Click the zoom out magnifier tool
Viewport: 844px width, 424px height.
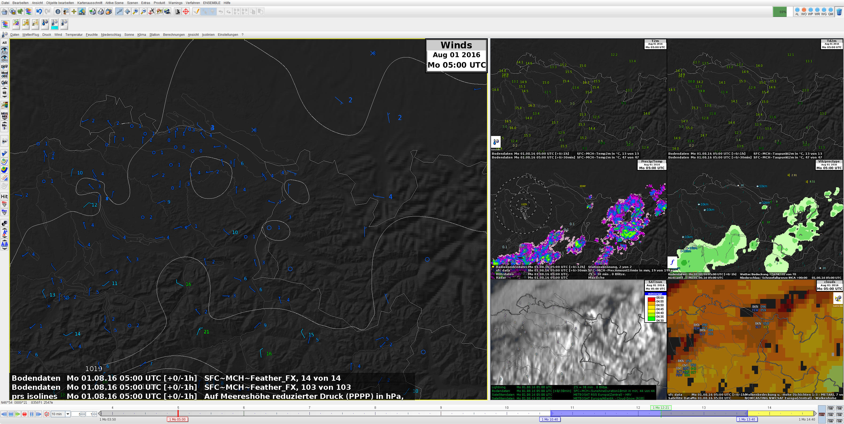tap(143, 12)
